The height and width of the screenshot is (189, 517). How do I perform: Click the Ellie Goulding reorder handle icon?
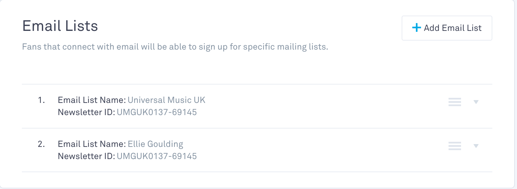pyautogui.click(x=454, y=146)
